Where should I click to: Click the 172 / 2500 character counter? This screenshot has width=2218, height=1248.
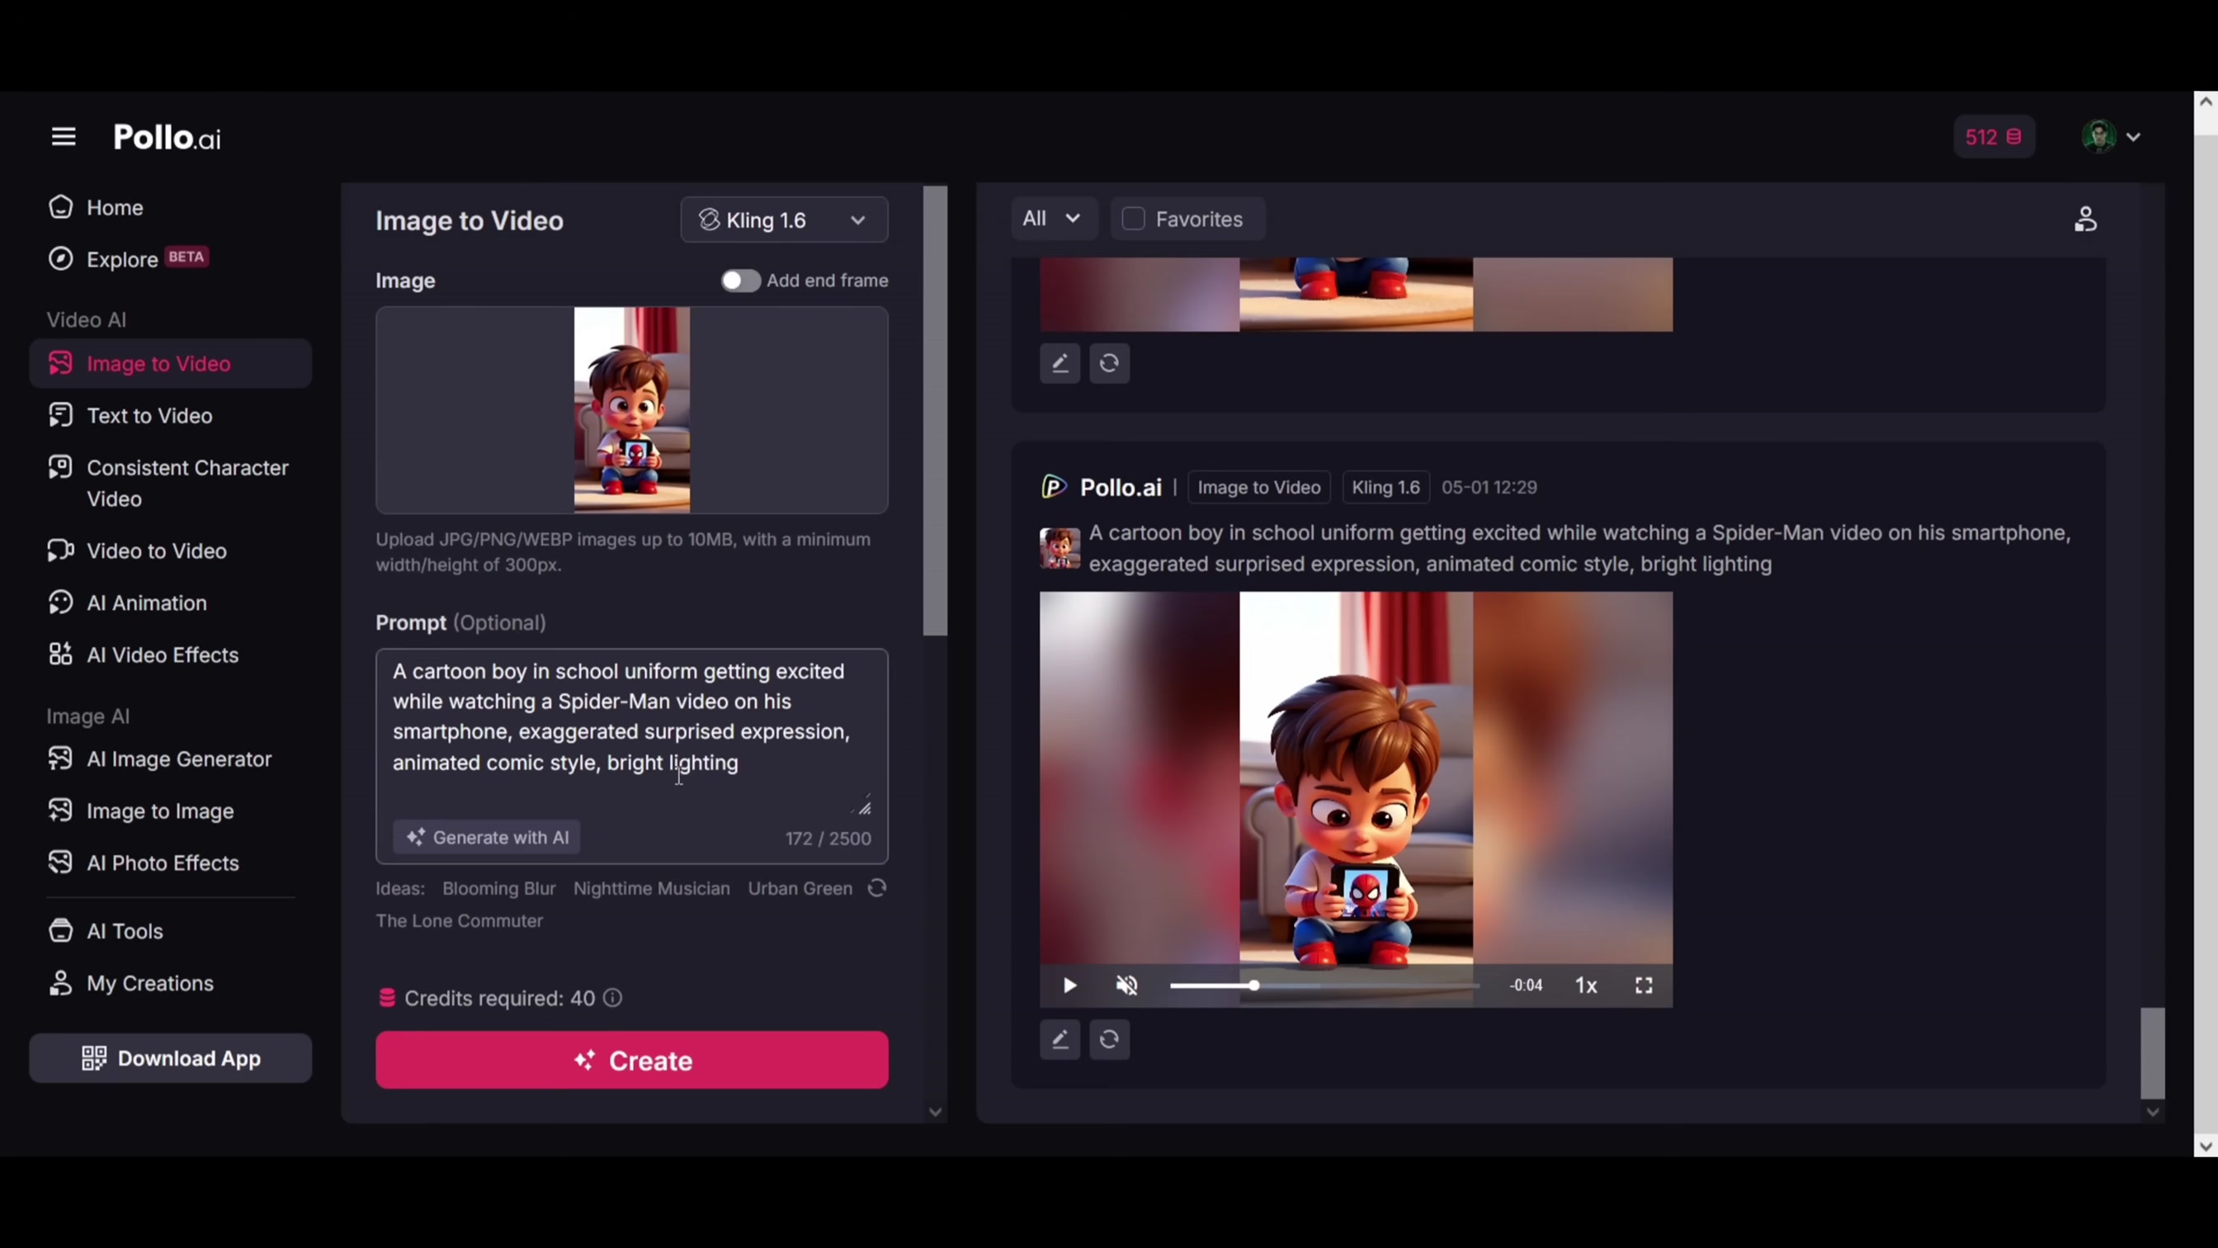(828, 838)
